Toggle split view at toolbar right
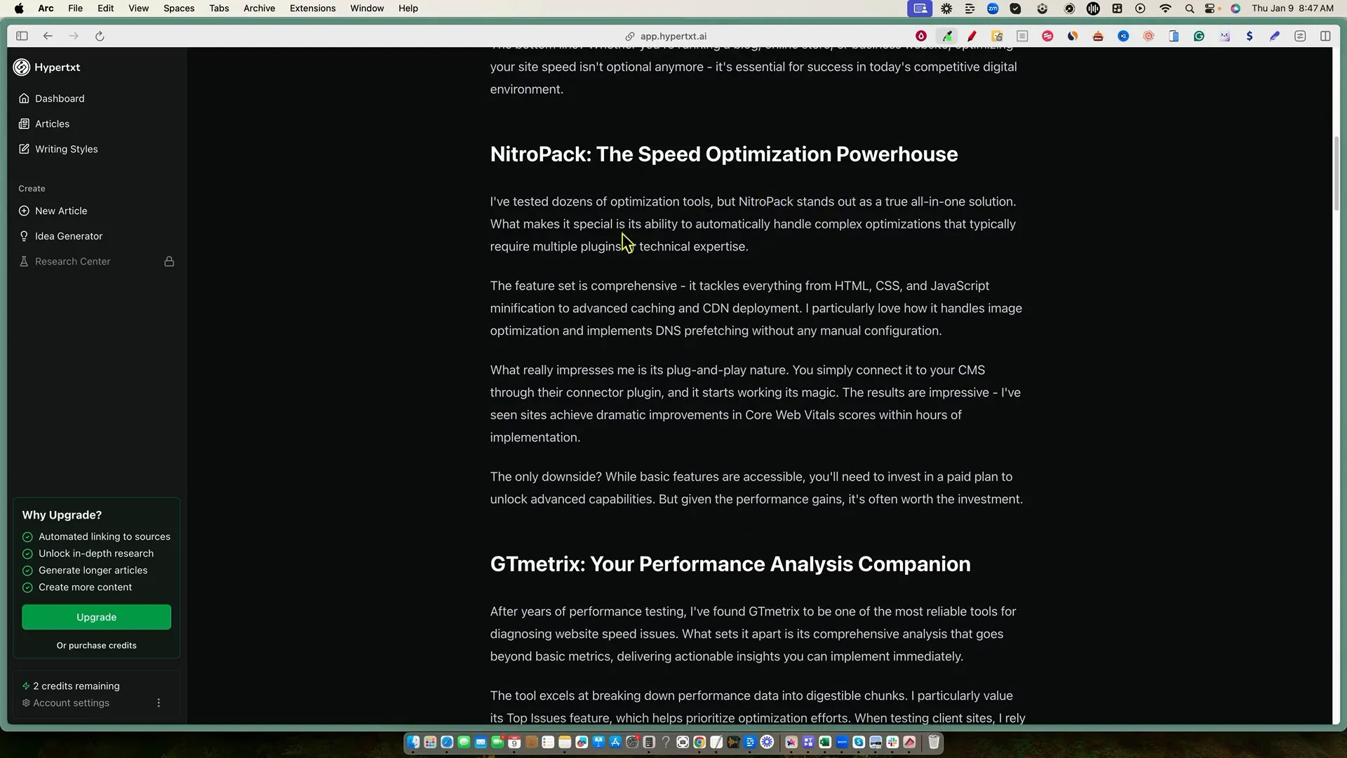 point(1325,36)
